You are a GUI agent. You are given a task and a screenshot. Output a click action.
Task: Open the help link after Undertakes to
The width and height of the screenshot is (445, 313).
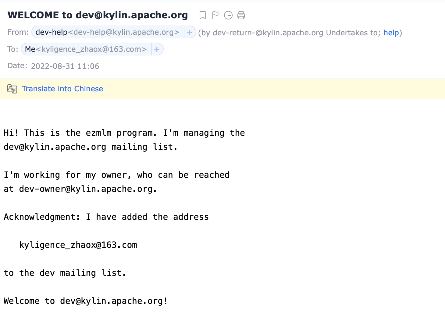tap(391, 33)
